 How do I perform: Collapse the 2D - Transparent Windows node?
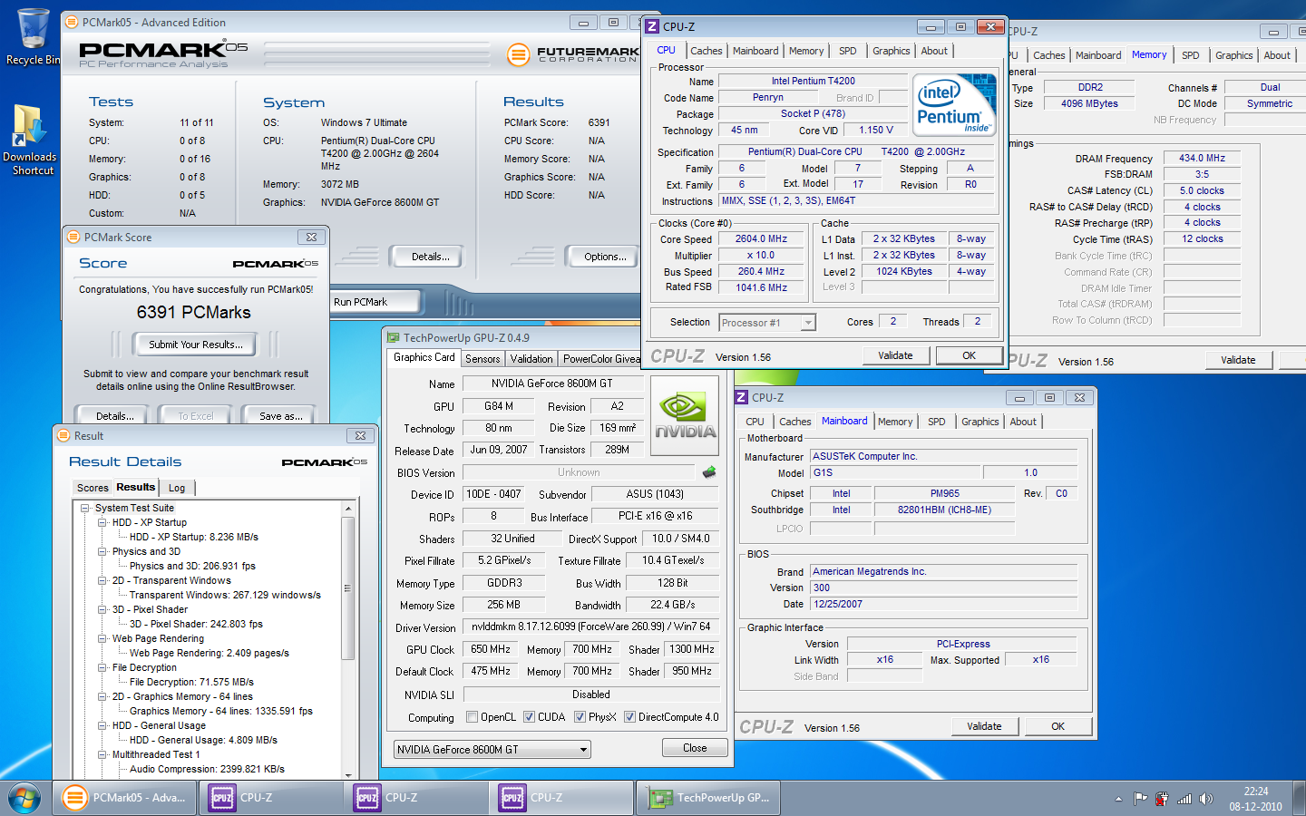102,581
